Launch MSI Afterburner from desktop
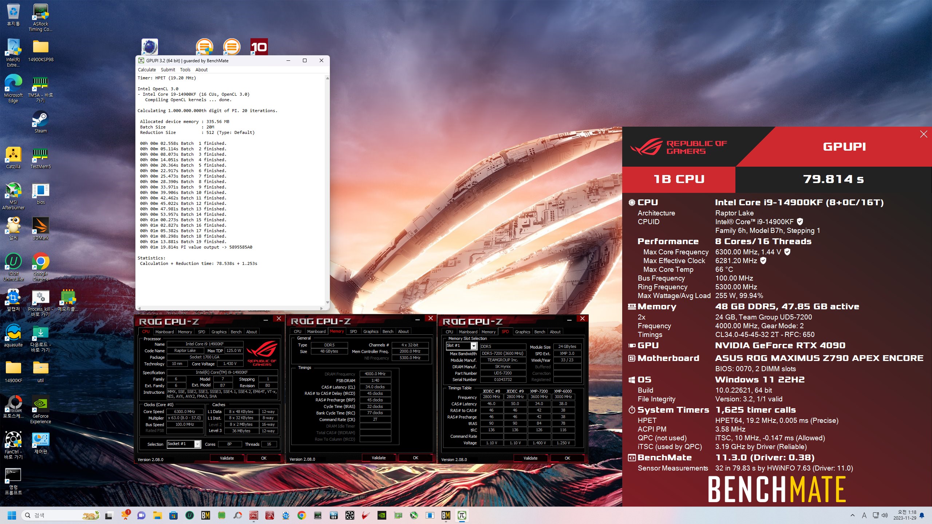 click(x=13, y=196)
